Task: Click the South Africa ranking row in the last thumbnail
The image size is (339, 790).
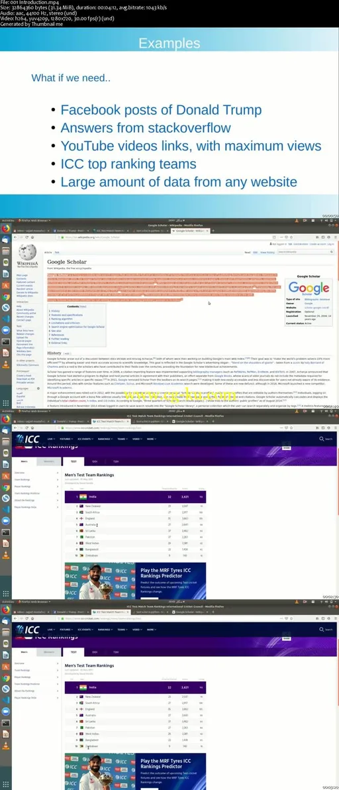Action: point(135,702)
